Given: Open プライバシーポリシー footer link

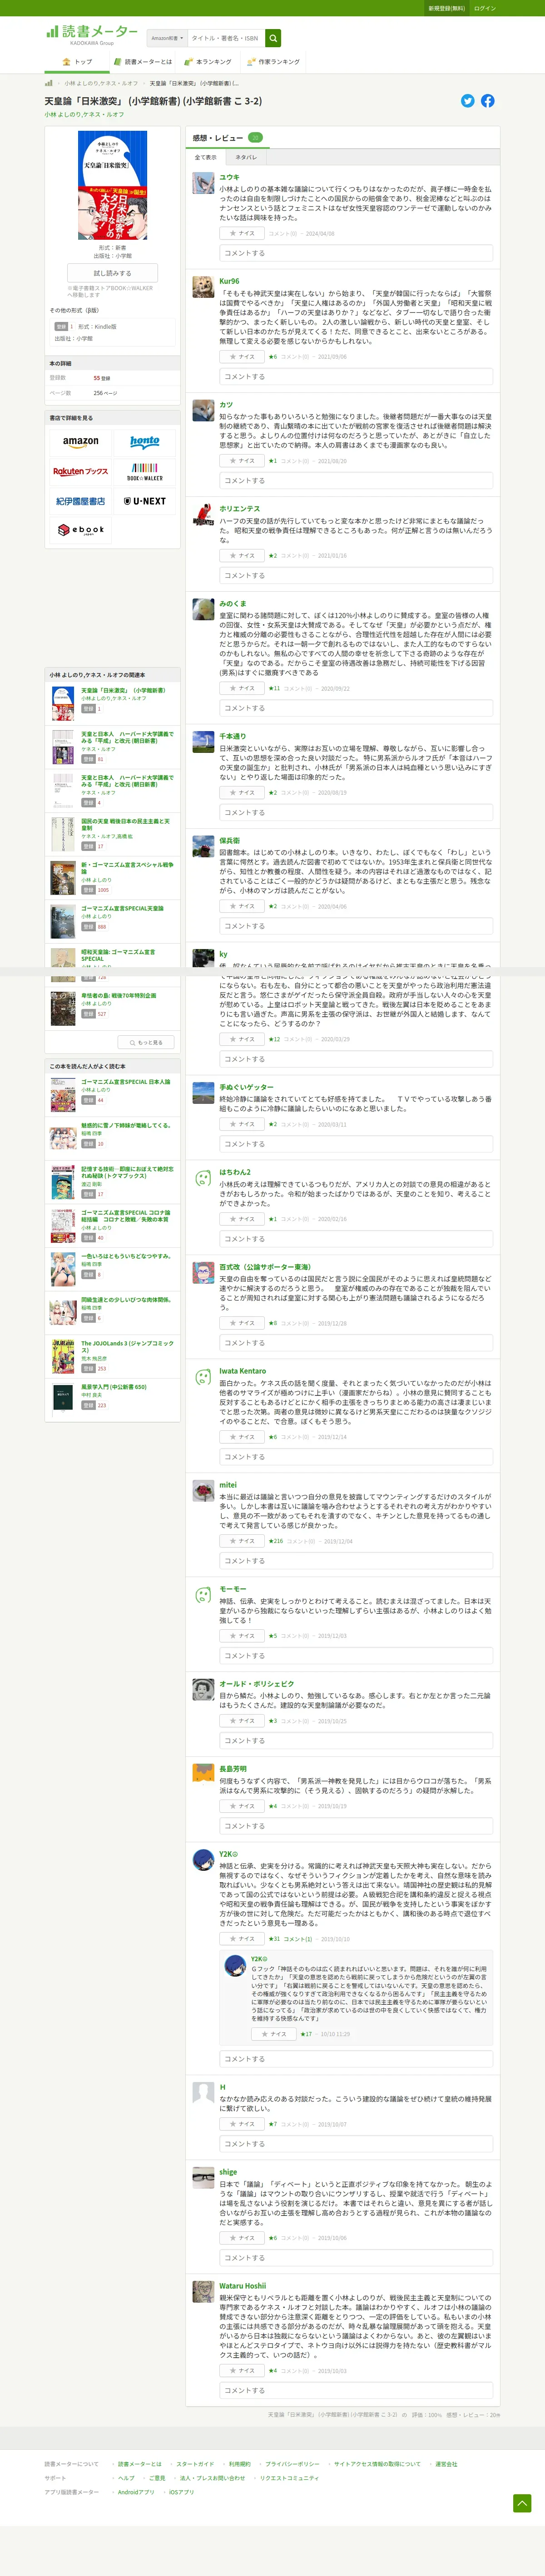Looking at the screenshot, I should (x=292, y=2464).
